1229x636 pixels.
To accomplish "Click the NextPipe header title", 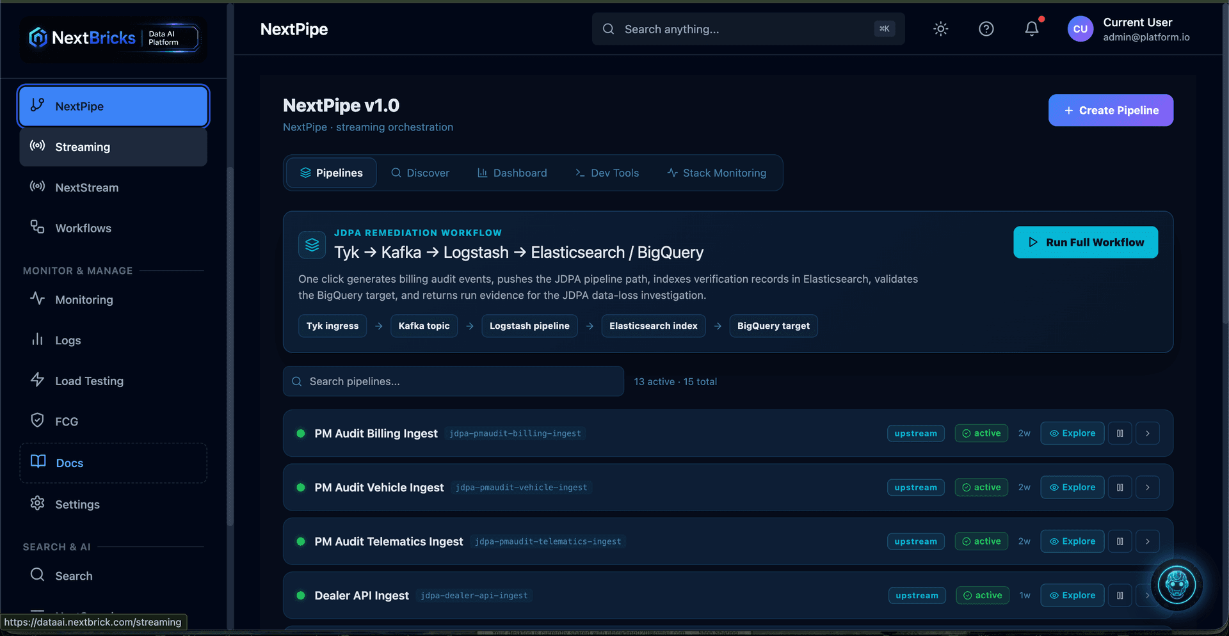I will click(x=294, y=29).
